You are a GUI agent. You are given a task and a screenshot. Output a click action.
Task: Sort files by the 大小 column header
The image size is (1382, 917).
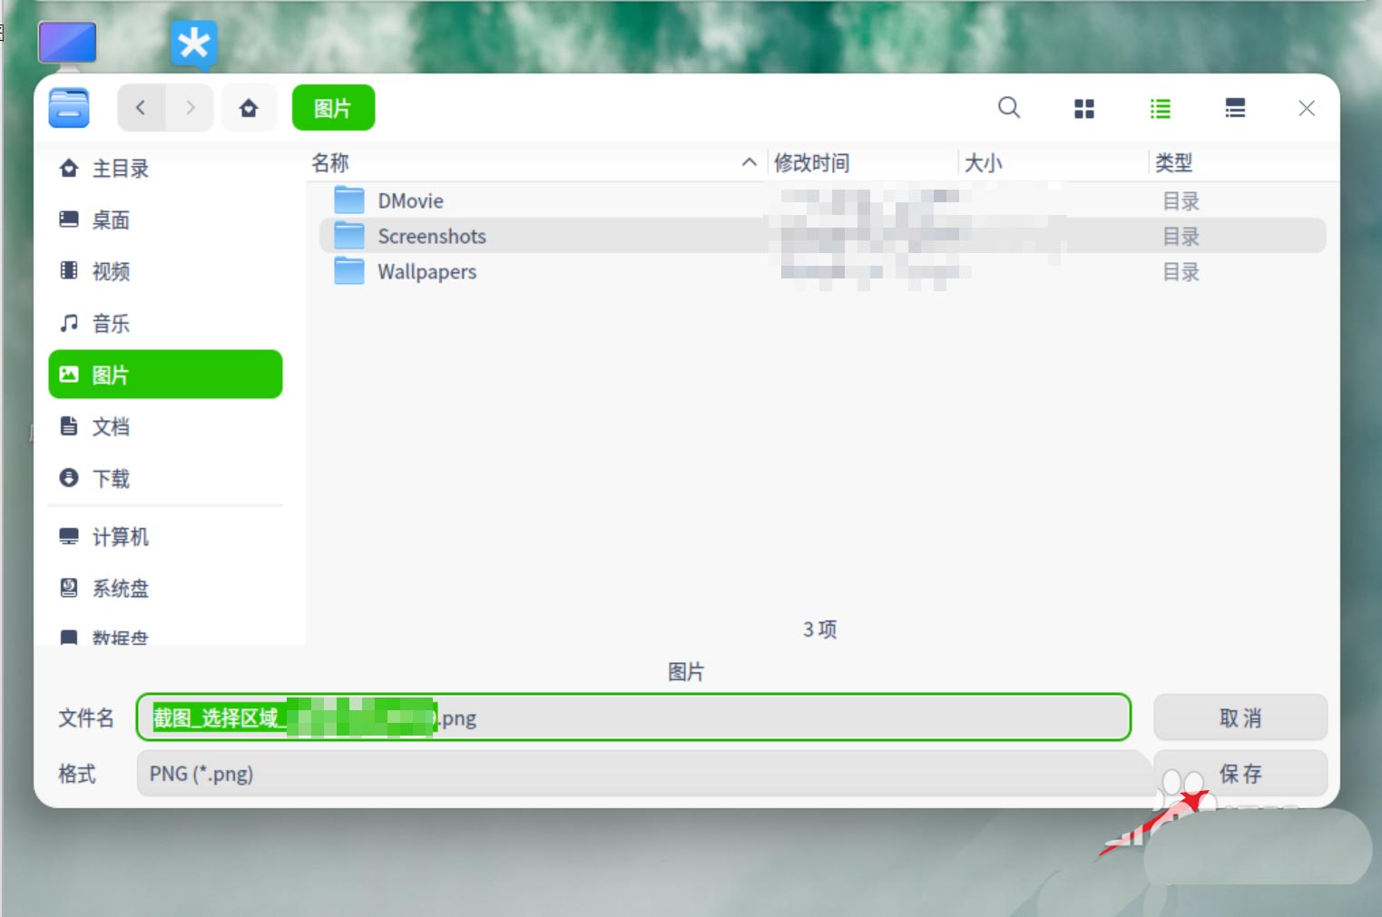(x=1053, y=163)
